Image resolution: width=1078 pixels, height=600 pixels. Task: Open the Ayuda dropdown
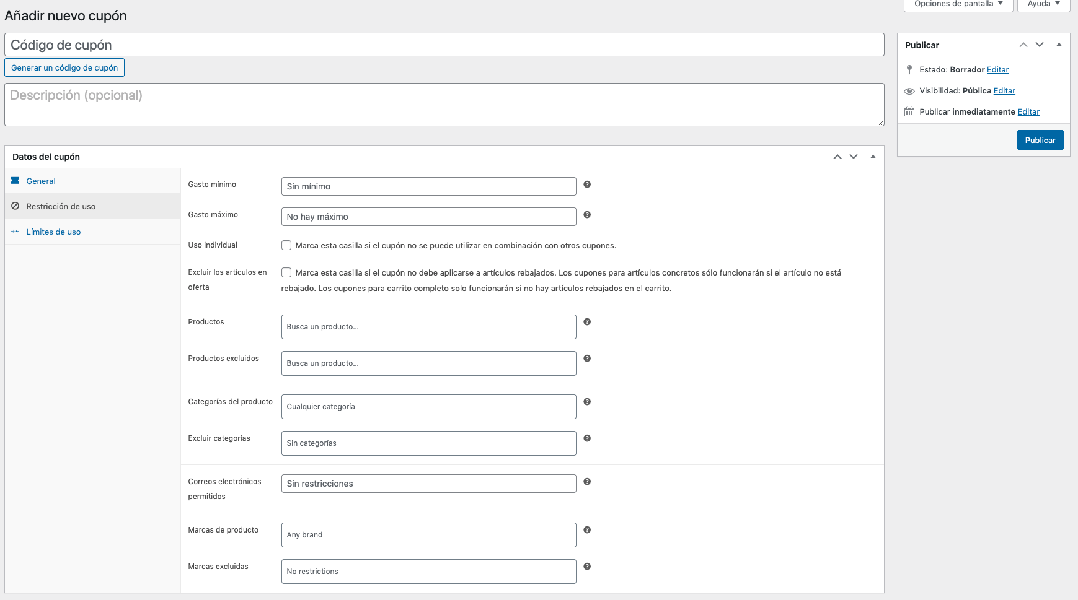(1044, 4)
